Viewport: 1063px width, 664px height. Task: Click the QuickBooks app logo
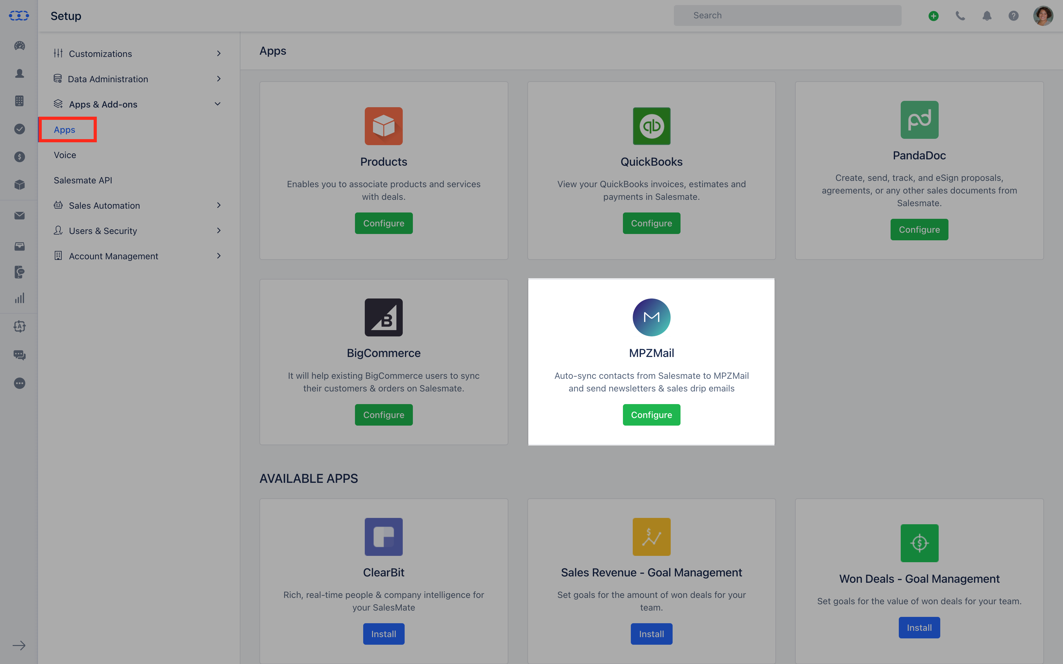click(651, 126)
